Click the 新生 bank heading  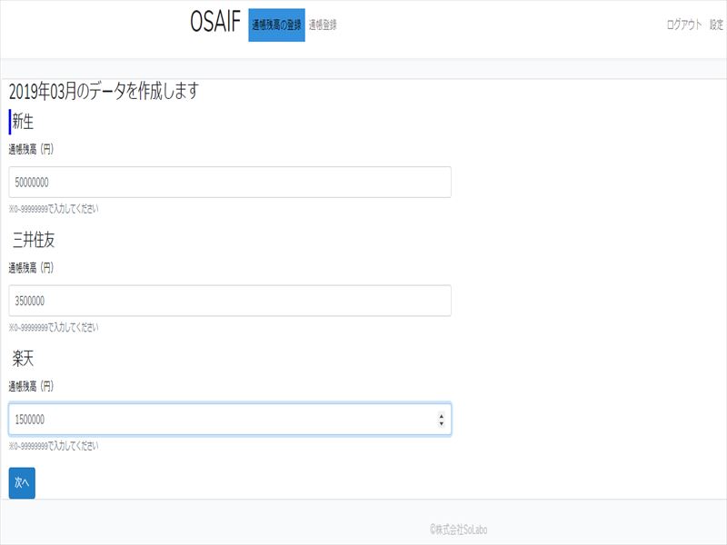tap(23, 122)
